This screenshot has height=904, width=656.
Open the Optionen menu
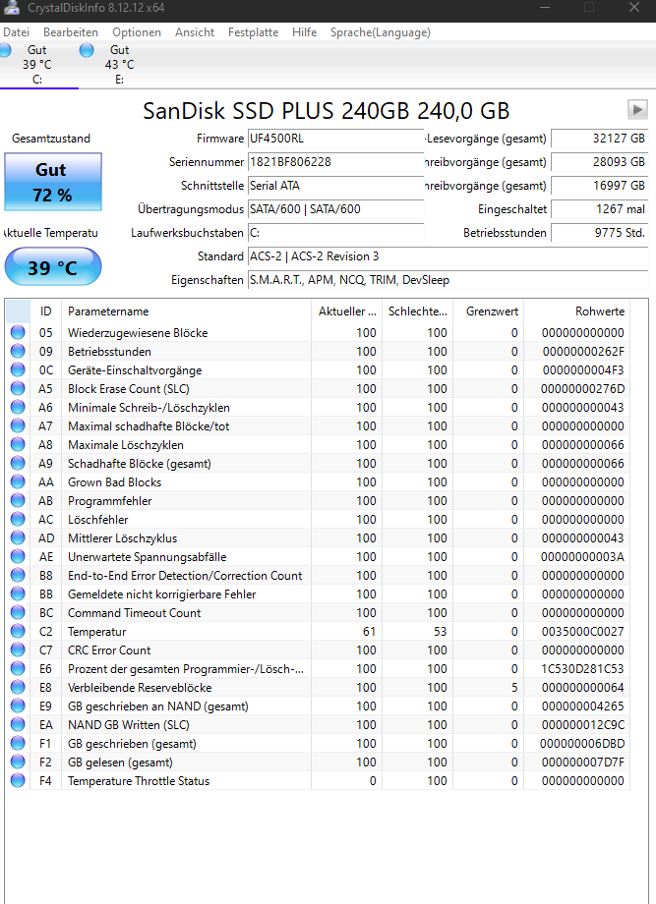tap(136, 32)
